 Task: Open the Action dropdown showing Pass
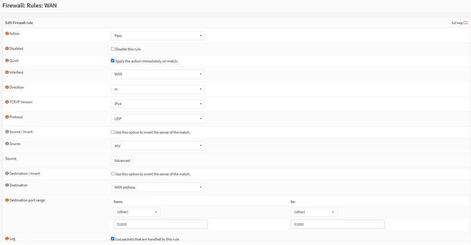pyautogui.click(x=158, y=36)
